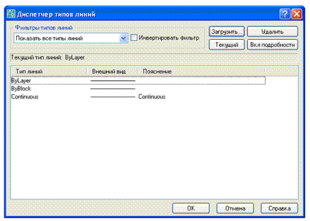Close the Linetype Manager dialog
Image resolution: width=310 pixels, height=221 pixels.
click(297, 14)
